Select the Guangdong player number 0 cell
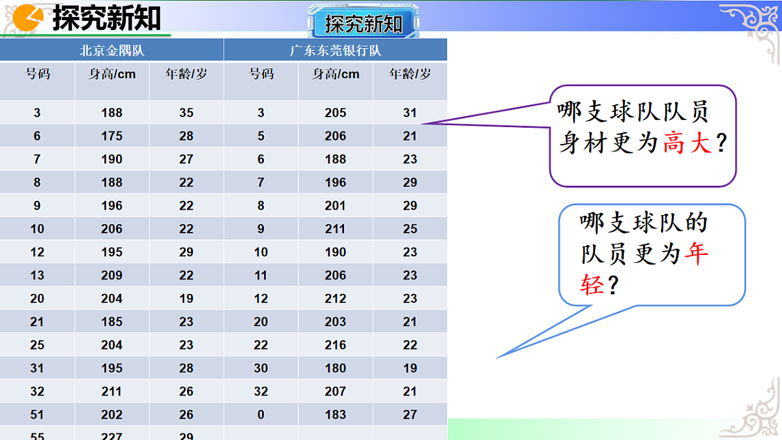This screenshot has width=782, height=440. coord(261,415)
